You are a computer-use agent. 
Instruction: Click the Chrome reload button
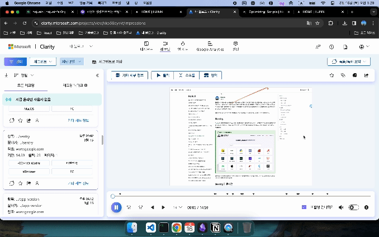[25, 23]
